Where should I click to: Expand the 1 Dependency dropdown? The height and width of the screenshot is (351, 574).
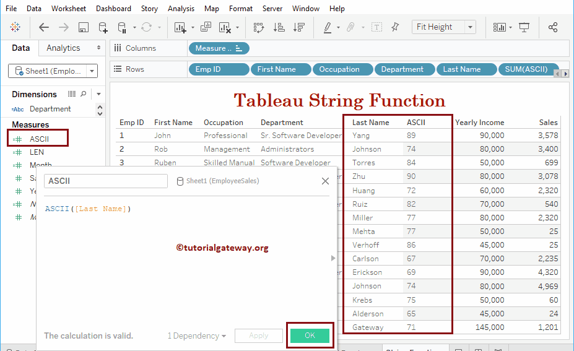coord(196,336)
